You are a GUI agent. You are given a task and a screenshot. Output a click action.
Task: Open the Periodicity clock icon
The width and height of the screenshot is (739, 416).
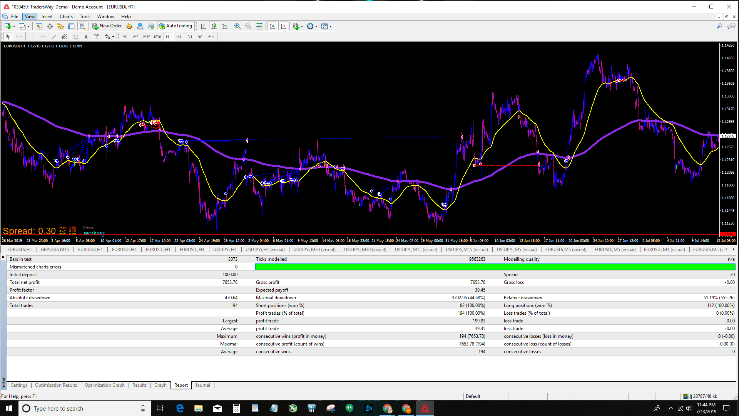[310, 26]
